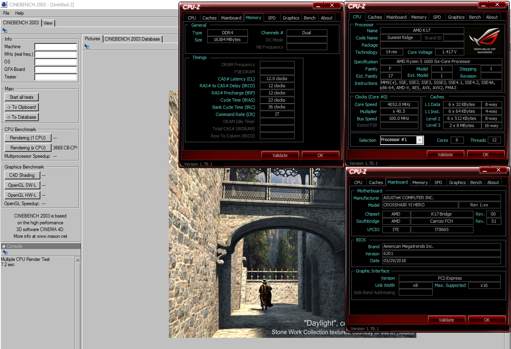Open the Help menu

tap(19, 13)
